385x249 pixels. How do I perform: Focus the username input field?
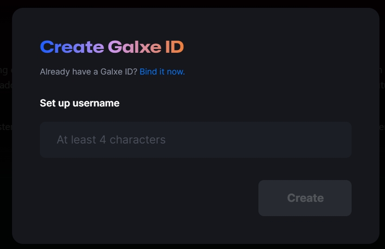click(x=195, y=140)
